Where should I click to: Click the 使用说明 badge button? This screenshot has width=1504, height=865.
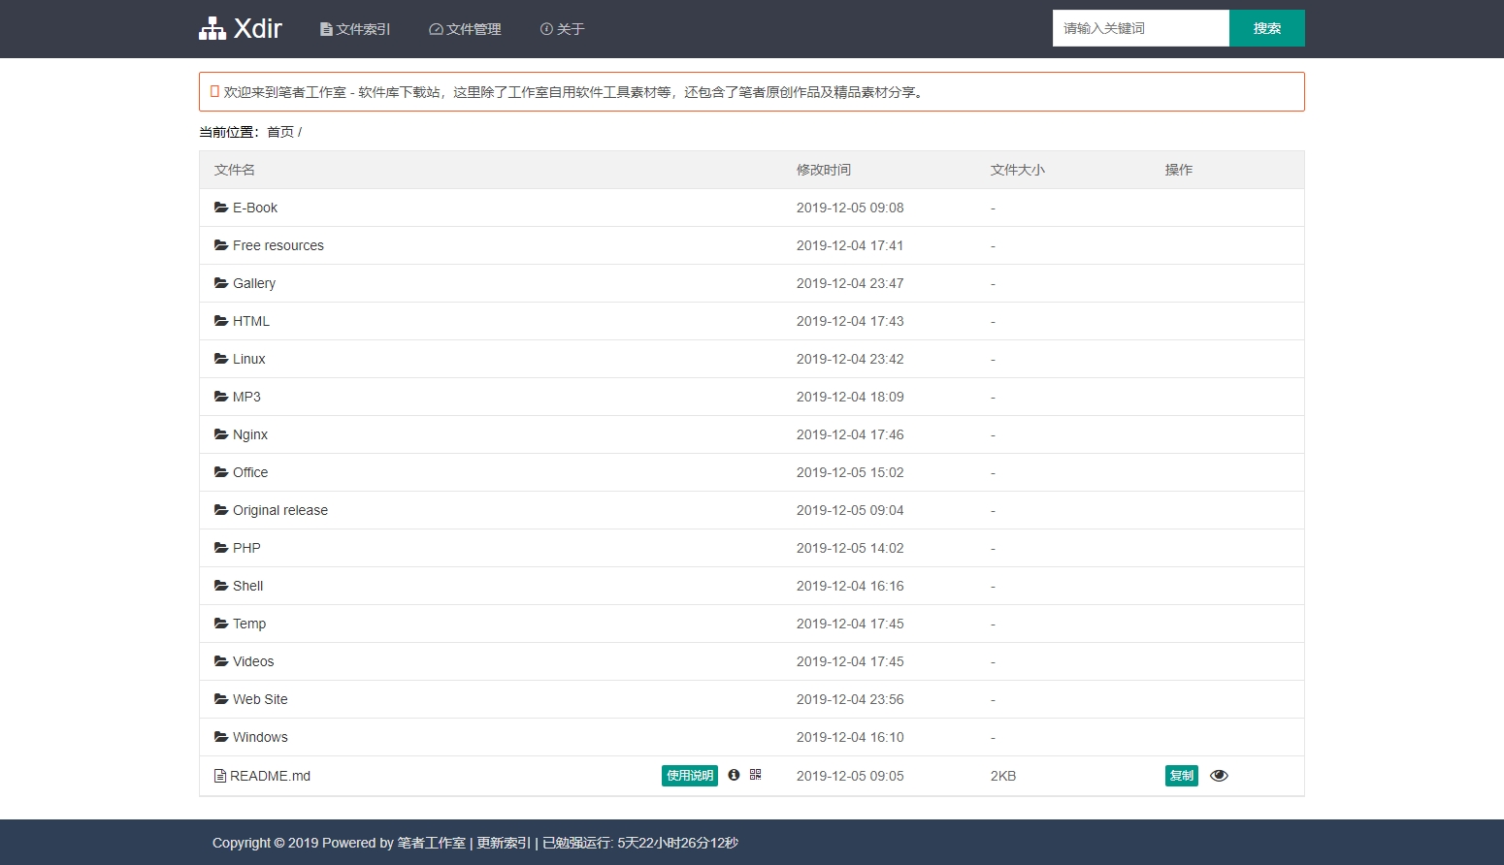690,776
